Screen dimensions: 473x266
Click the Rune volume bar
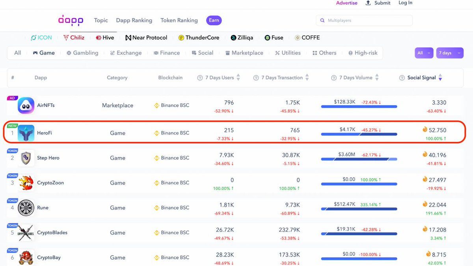click(359, 209)
